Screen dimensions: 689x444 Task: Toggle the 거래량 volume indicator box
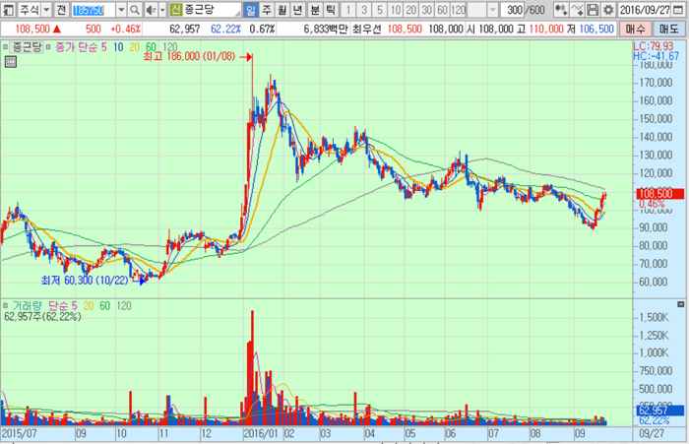pyautogui.click(x=7, y=306)
